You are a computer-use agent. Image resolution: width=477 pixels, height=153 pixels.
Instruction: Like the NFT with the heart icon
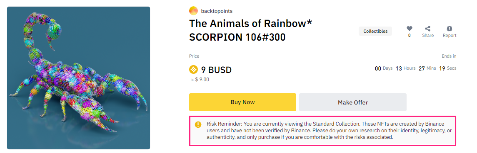pyautogui.click(x=410, y=29)
